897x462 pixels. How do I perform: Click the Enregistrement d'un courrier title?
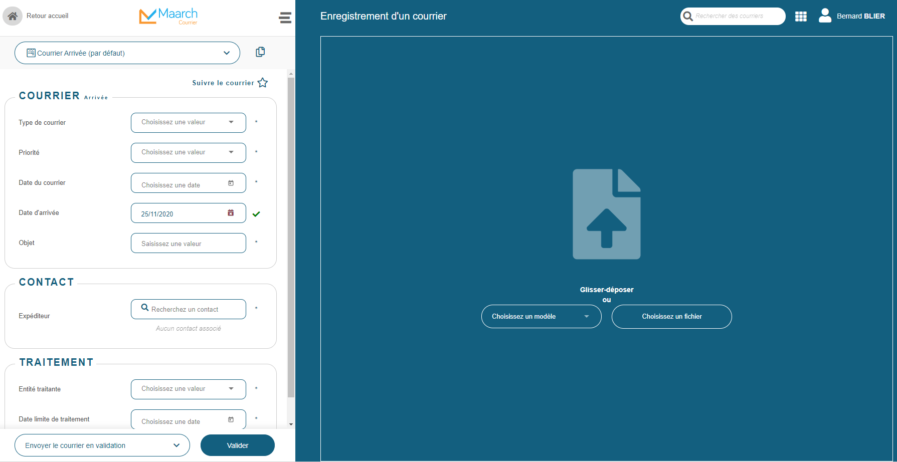384,16
